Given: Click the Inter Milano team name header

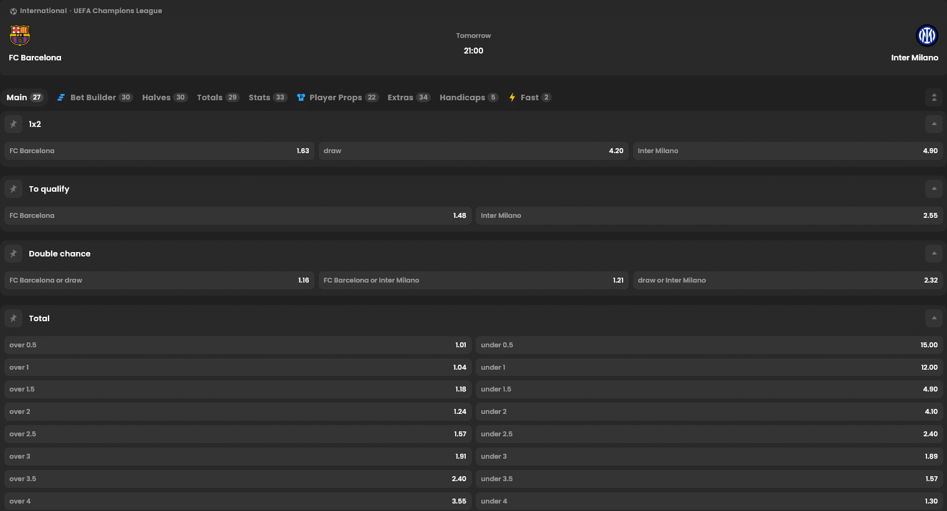Looking at the screenshot, I should [915, 58].
